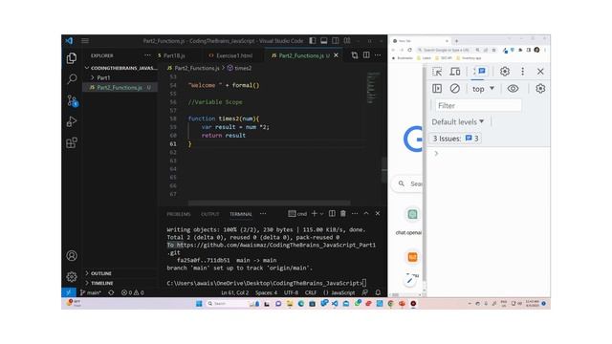Click the UTF-8 encoding indicator
This screenshot has width=612, height=344.
tap(291, 292)
